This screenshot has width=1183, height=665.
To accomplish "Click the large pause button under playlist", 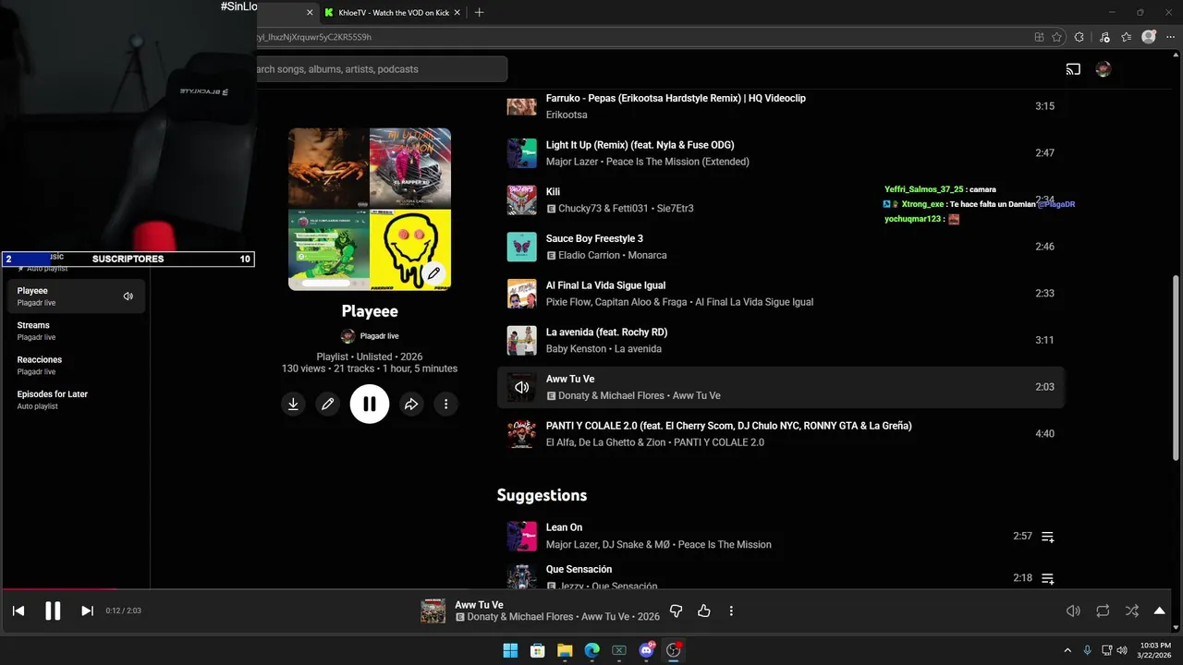I will (x=370, y=404).
